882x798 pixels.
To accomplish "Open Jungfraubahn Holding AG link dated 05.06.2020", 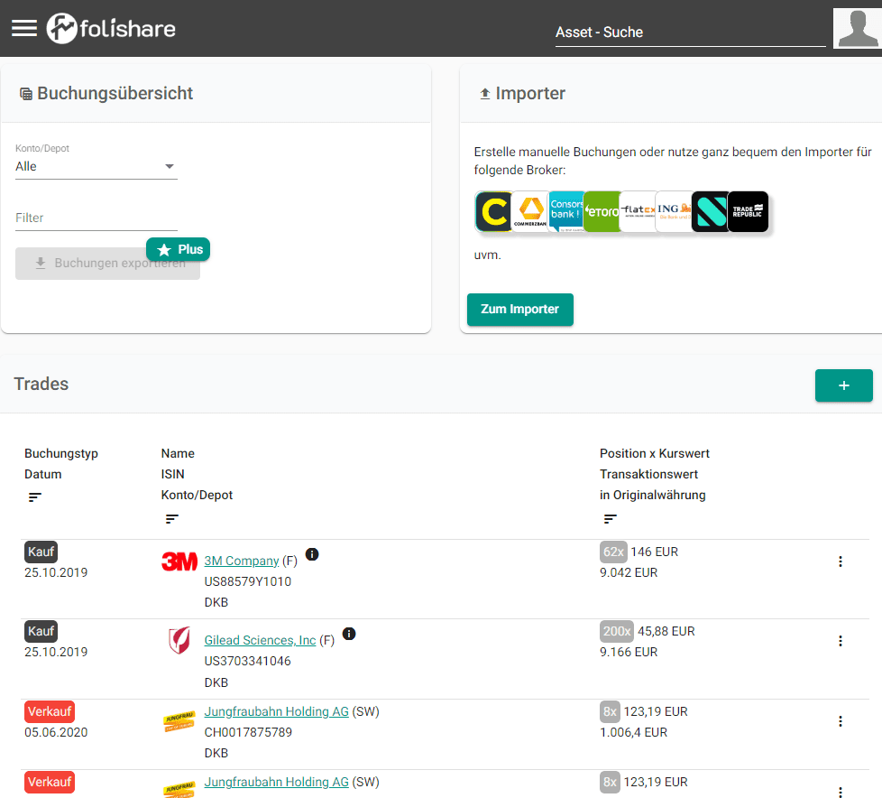I will click(x=276, y=712).
